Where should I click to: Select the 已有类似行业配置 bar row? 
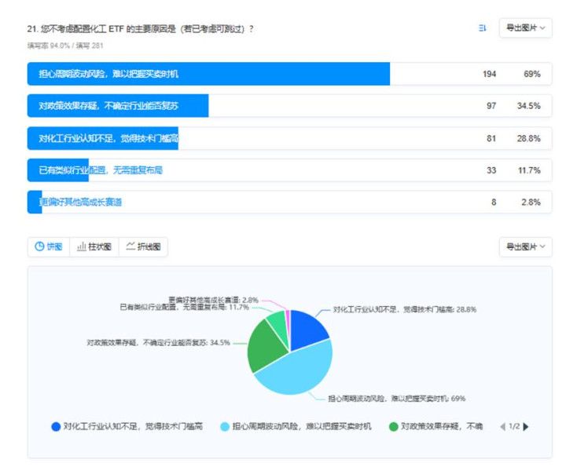coord(289,170)
